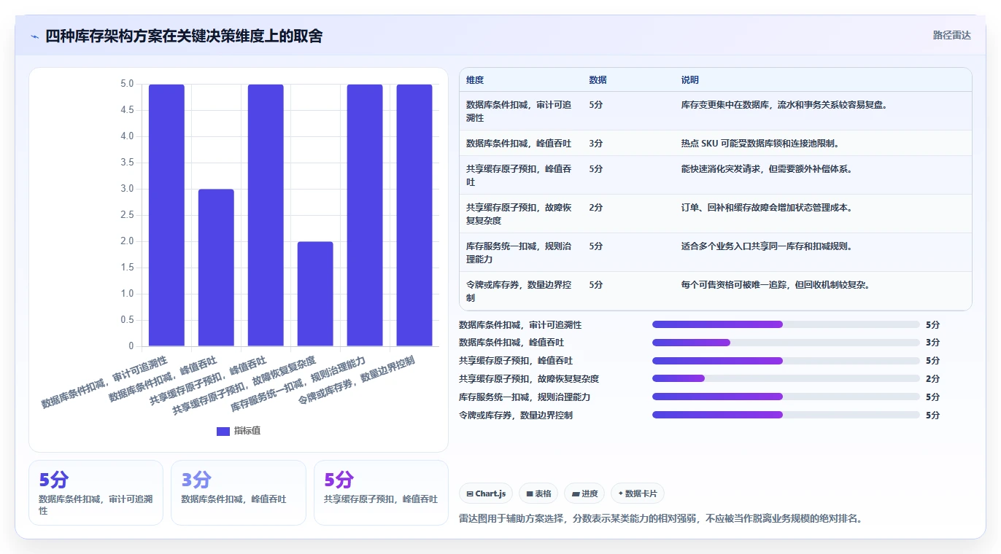Click the 指标值 legend text
This screenshot has height=554, width=1001.
(x=247, y=431)
